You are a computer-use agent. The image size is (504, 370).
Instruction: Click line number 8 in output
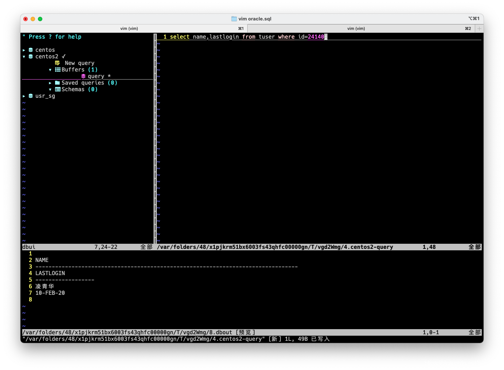click(x=30, y=300)
